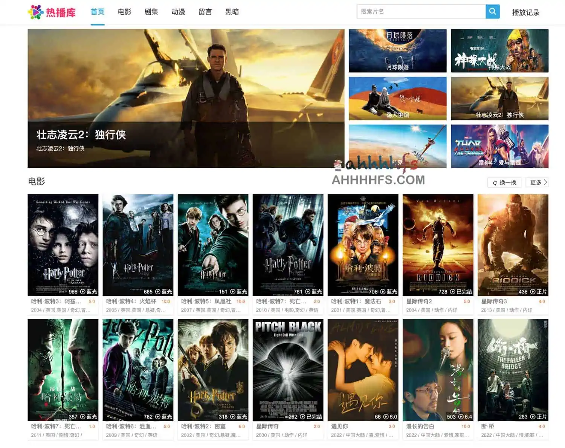Toggle dark mode via 黑暗 menu item
The image size is (565, 448).
pyautogui.click(x=232, y=12)
